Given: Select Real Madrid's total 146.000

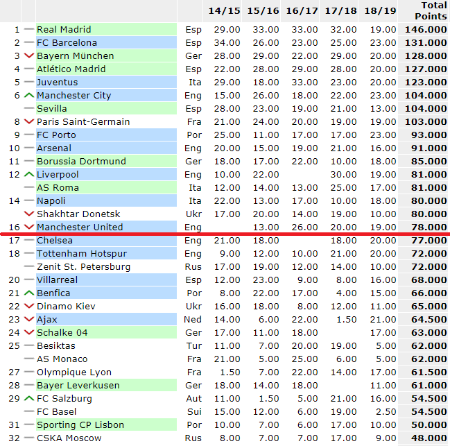Looking at the screenshot, I should [x=426, y=29].
